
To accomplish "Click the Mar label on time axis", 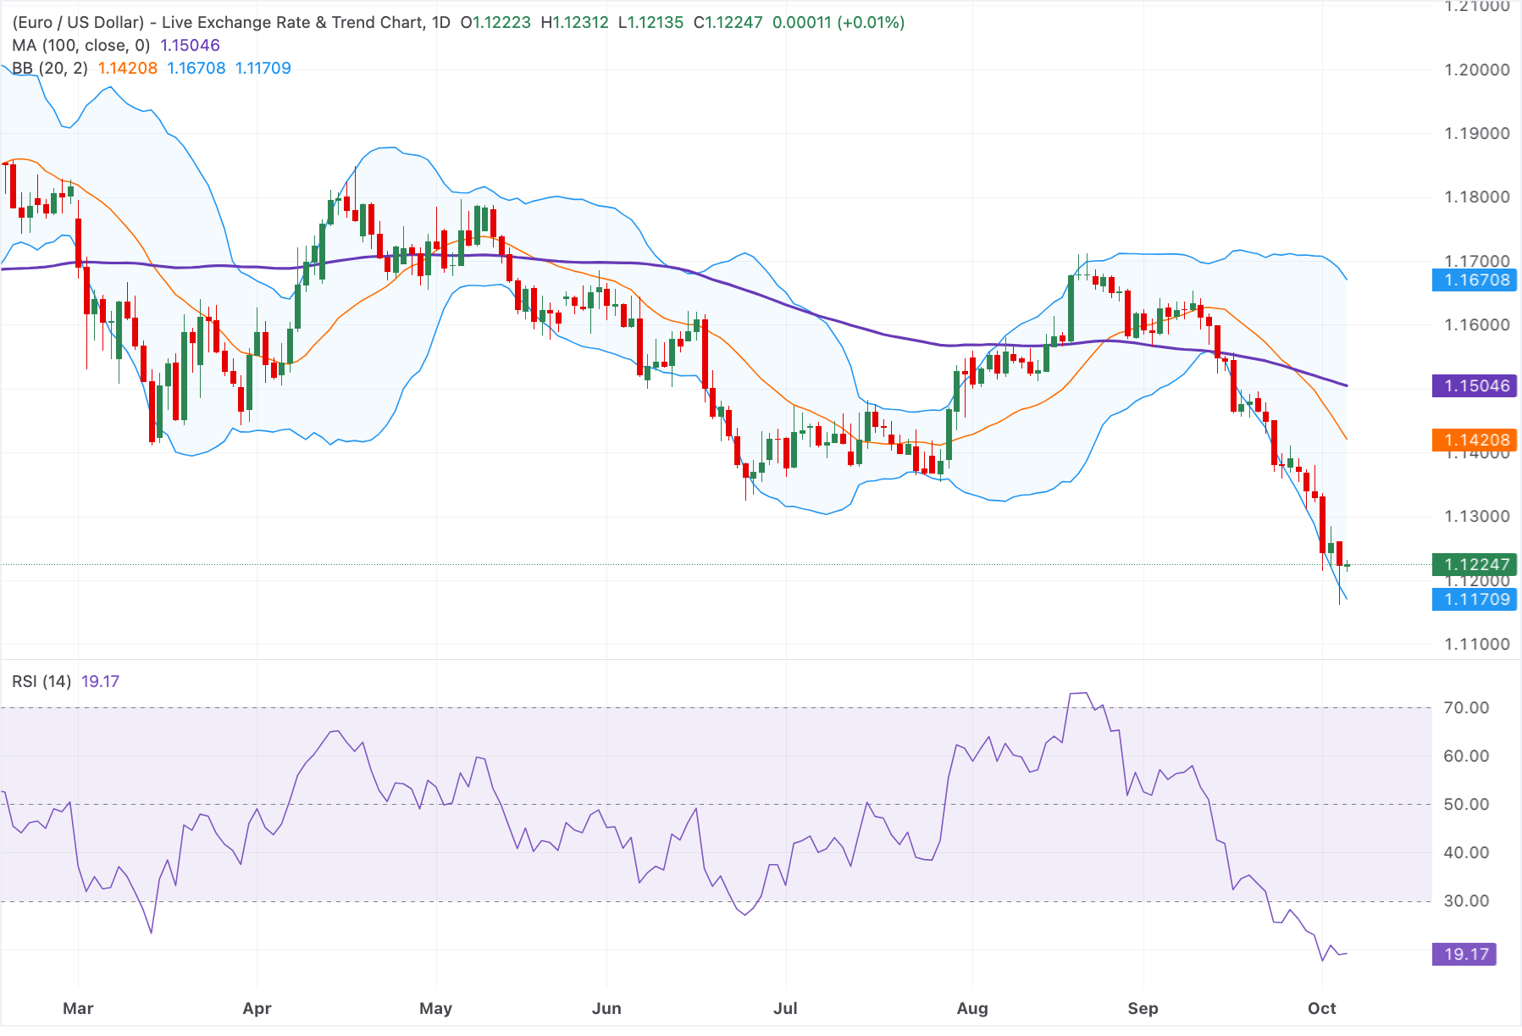I will [x=78, y=1008].
